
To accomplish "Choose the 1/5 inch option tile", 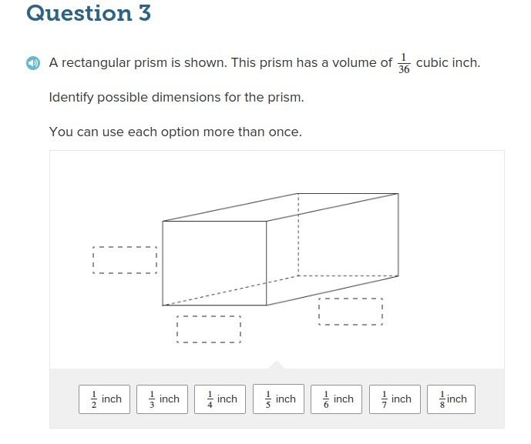I will pos(278,399).
